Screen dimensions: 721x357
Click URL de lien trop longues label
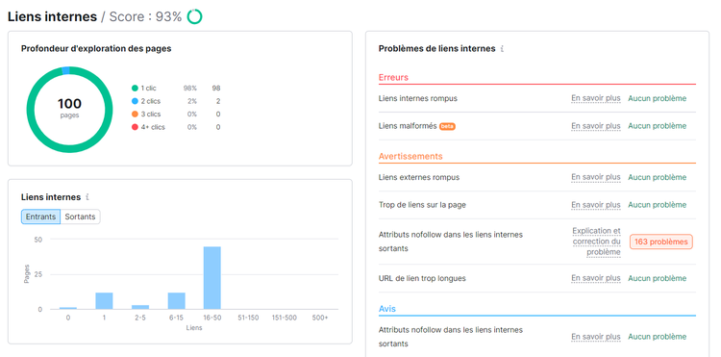click(422, 278)
